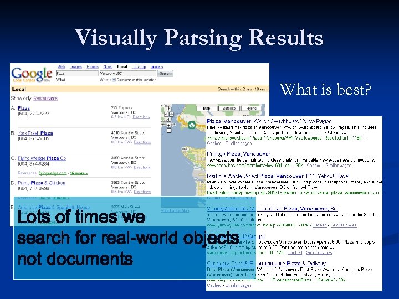Screen dimensions: 399x299
Task: Click the green pizza marker on map
Action: coord(192,125)
